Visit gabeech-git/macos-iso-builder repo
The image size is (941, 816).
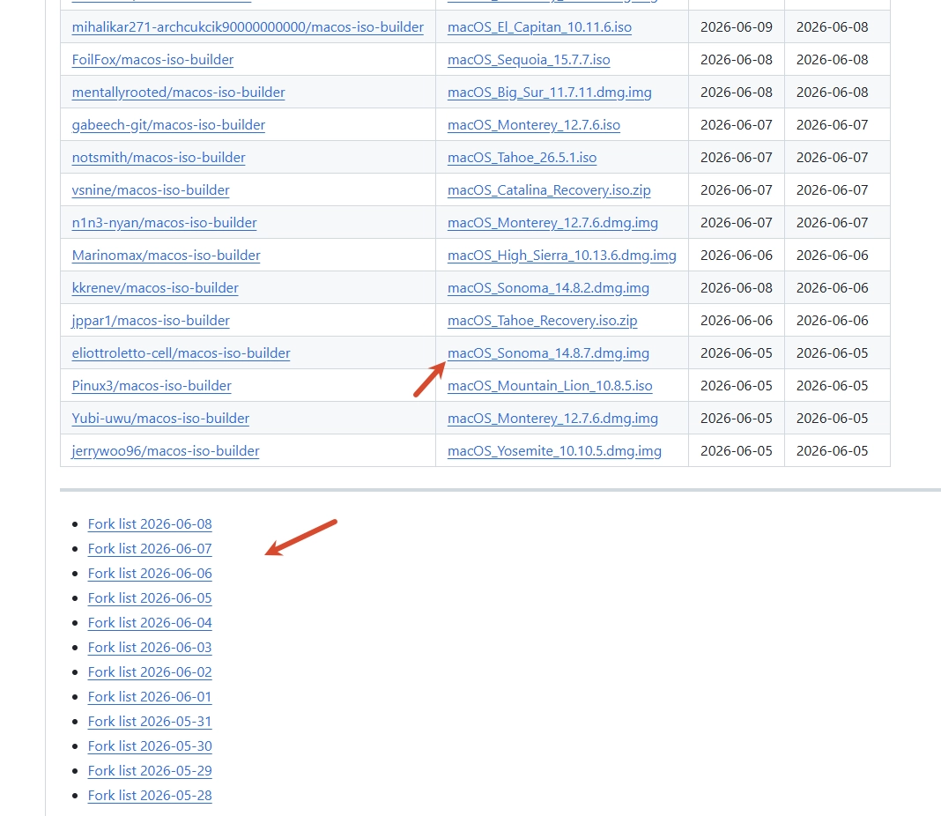click(x=168, y=125)
